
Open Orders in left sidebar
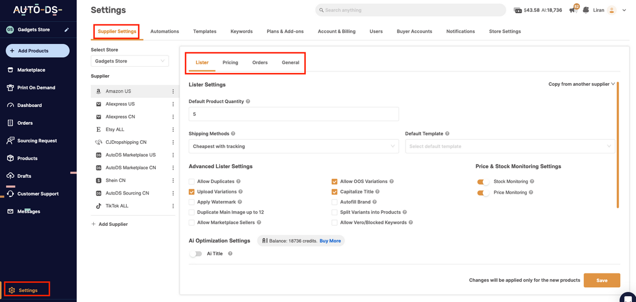click(25, 123)
